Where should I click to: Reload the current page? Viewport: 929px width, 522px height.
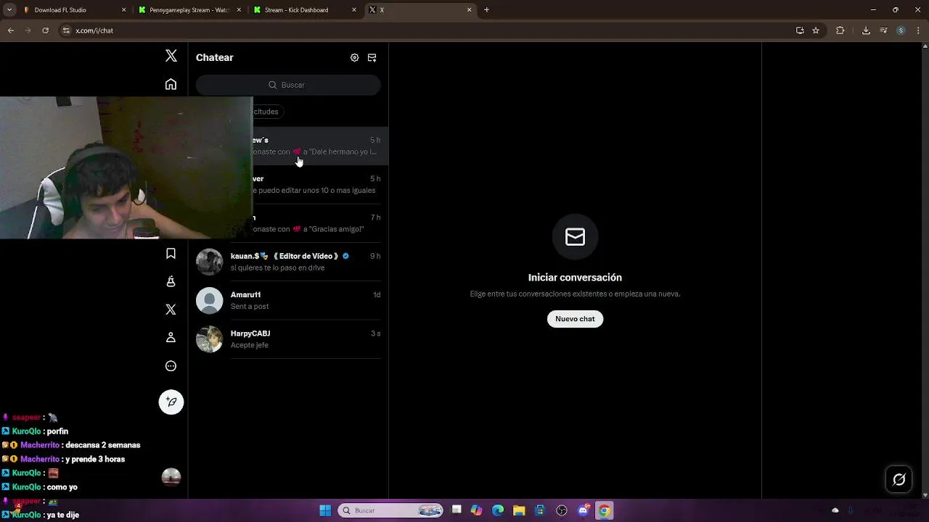point(45,30)
